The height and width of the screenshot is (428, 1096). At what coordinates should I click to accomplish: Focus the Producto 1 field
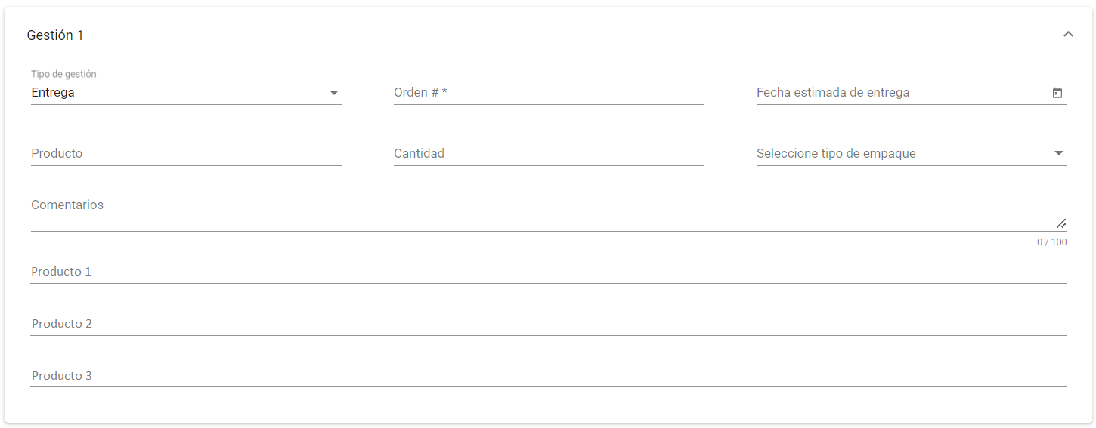pyautogui.click(x=548, y=272)
